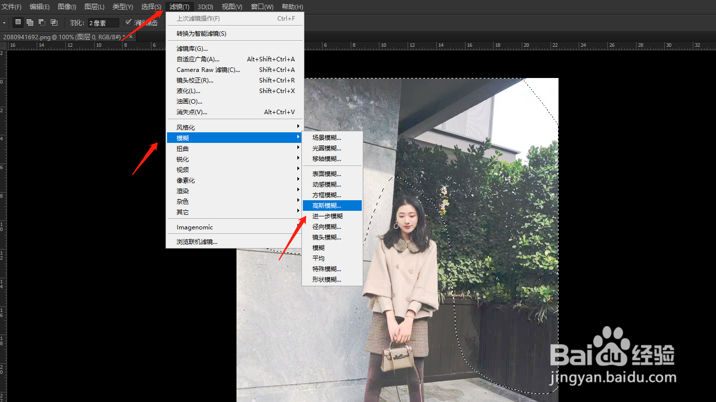Choose 高斯模糊 from the blur submenu
This screenshot has height=402, width=716.
332,205
